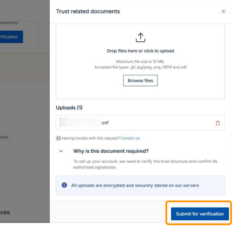Click the dimmed verification button in background

click(x=11, y=37)
